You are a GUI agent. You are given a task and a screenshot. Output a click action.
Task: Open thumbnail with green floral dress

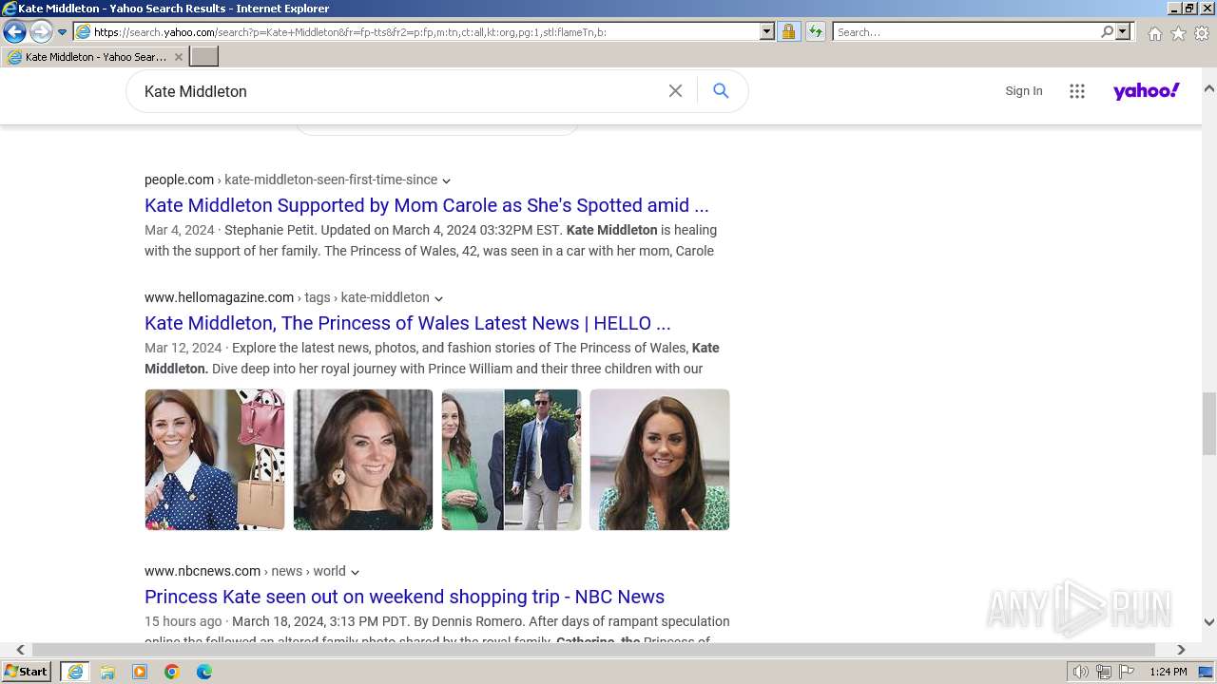[x=660, y=460]
